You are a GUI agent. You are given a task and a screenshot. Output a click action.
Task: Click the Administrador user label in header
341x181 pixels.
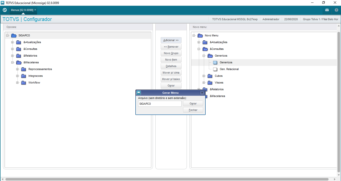pos(271,19)
